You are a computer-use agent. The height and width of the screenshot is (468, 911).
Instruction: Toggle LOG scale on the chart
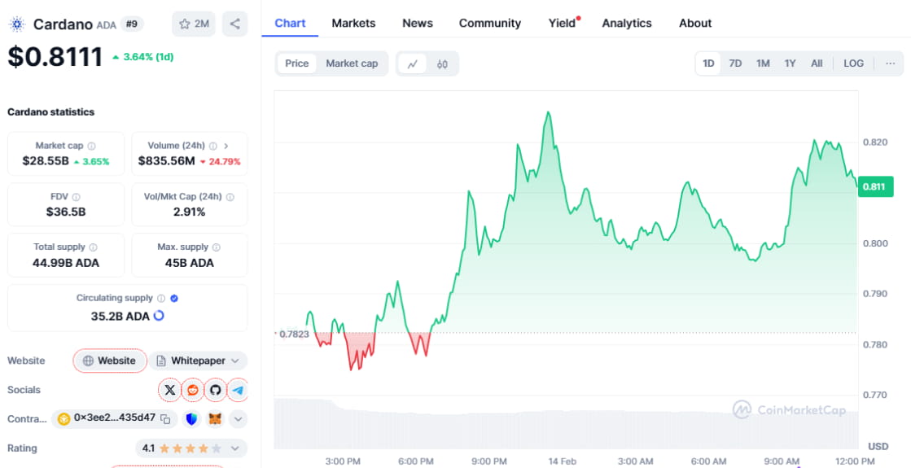click(x=853, y=63)
